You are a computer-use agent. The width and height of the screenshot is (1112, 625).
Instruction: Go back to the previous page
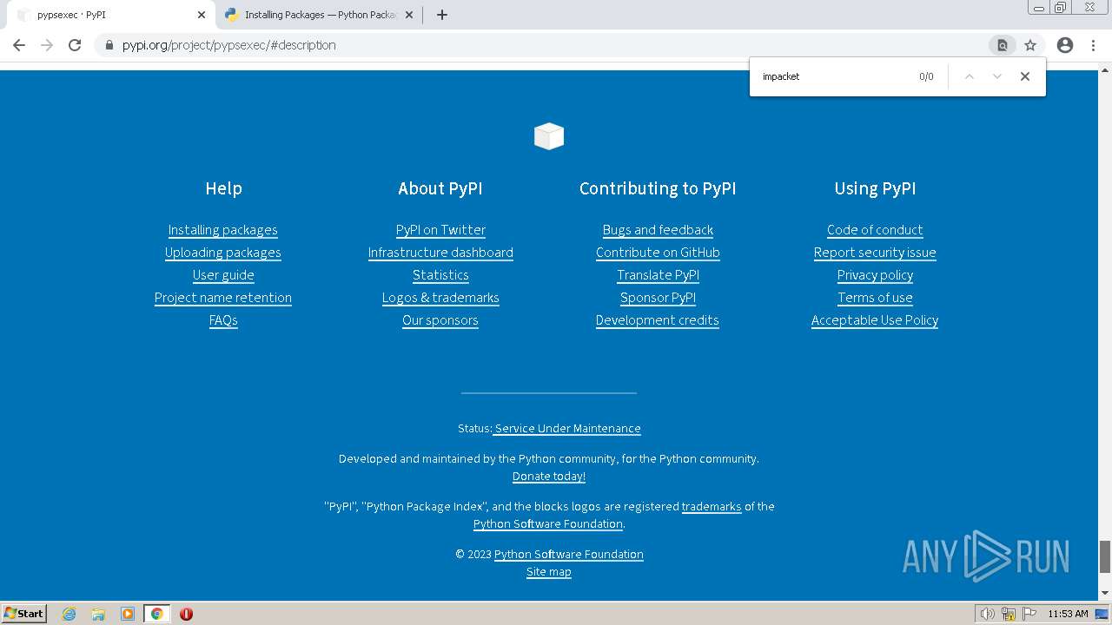coord(19,45)
